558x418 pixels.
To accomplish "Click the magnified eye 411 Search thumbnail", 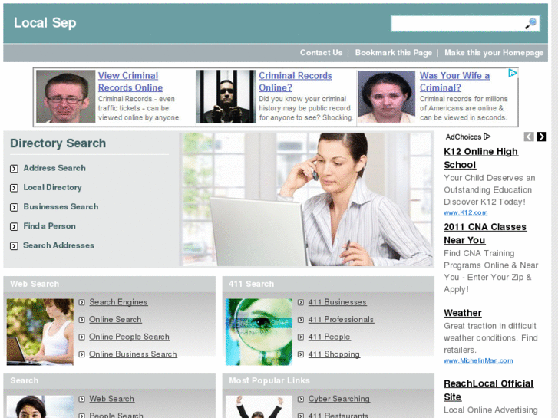I will [259, 332].
